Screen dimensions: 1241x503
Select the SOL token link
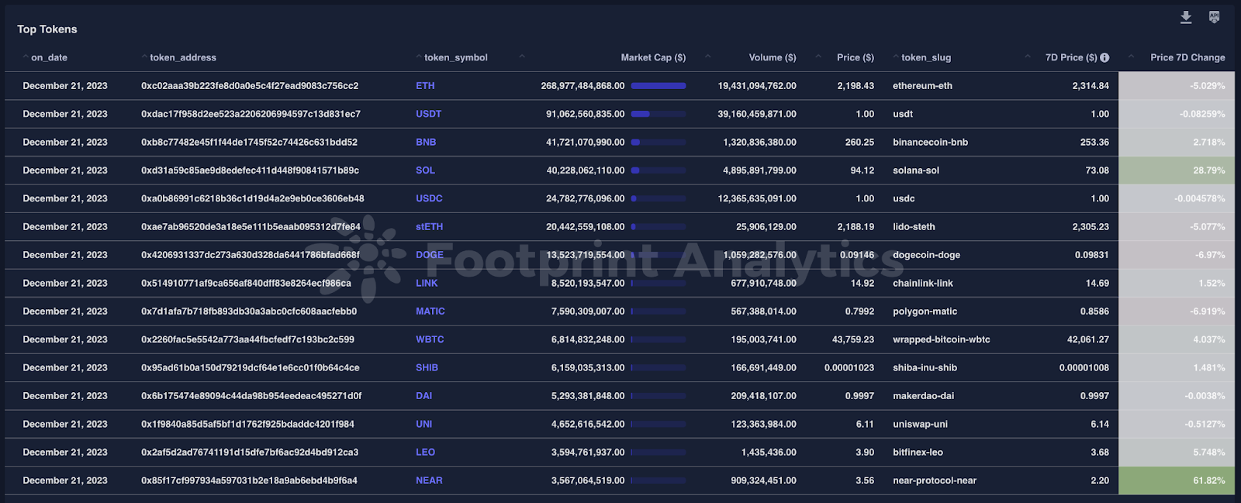425,170
